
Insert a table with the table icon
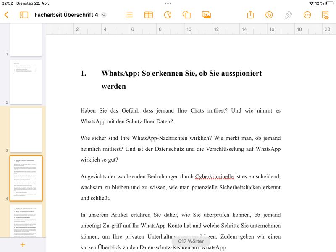click(x=149, y=15)
